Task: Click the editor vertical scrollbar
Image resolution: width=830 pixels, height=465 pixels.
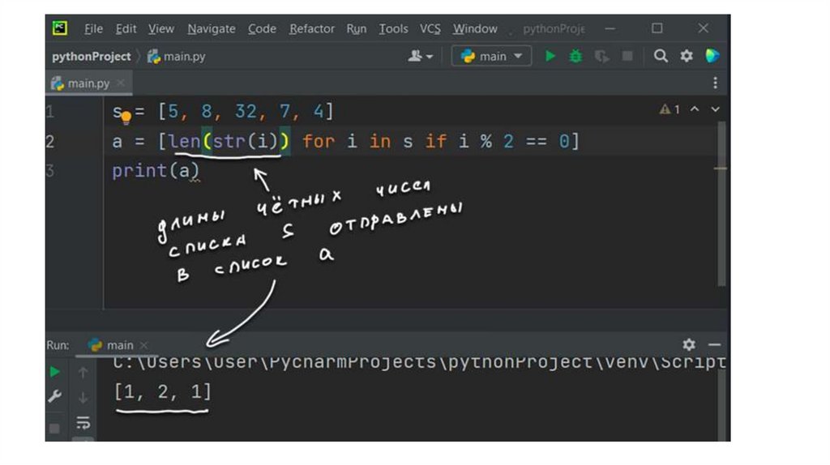Action: pos(721,203)
